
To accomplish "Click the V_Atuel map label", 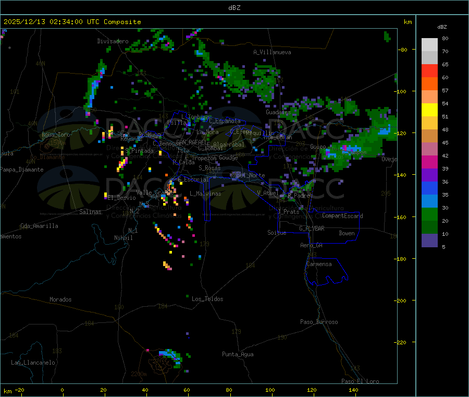I will pos(268,193).
